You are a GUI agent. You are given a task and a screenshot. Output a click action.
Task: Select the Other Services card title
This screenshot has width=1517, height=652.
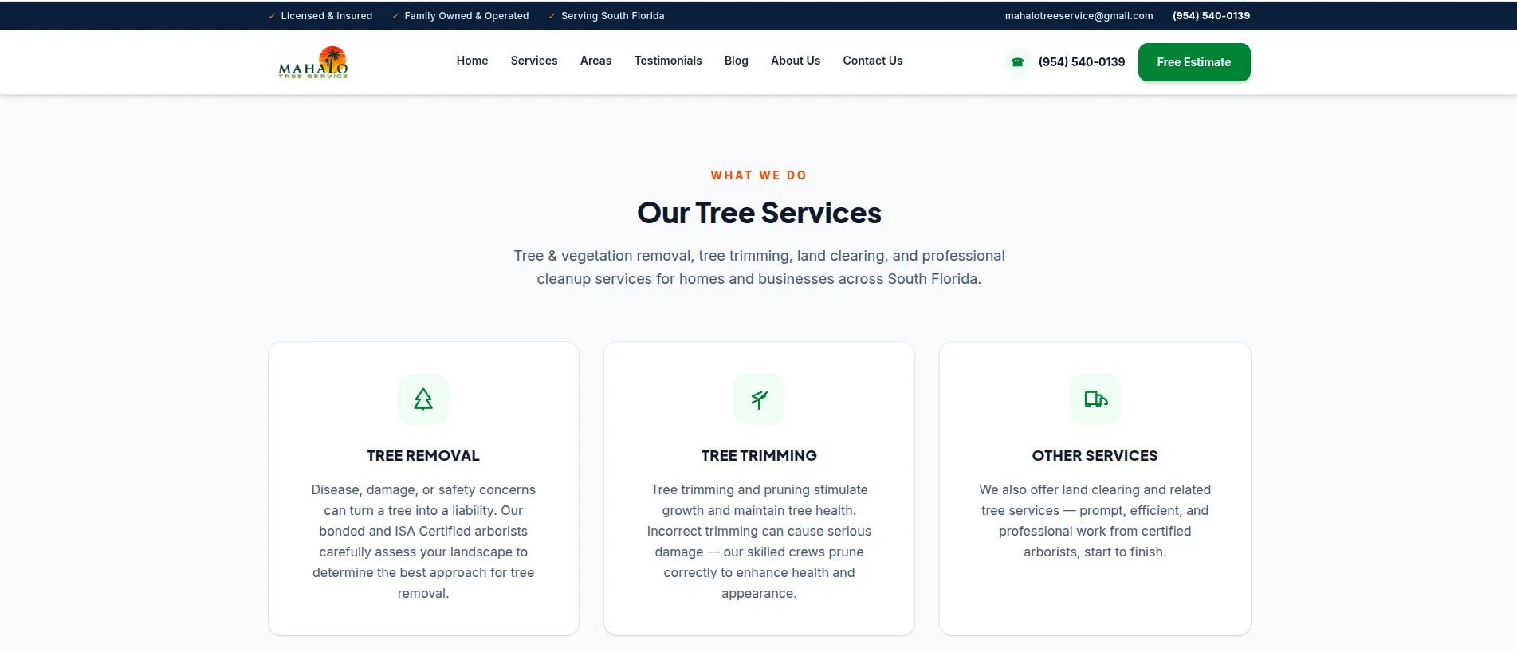coord(1095,456)
